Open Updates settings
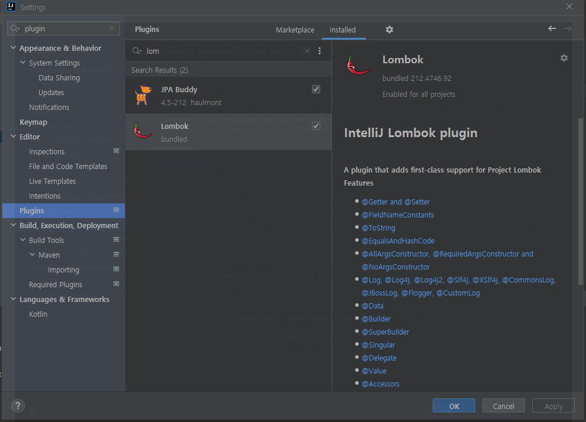Image resolution: width=586 pixels, height=422 pixels. tap(51, 93)
